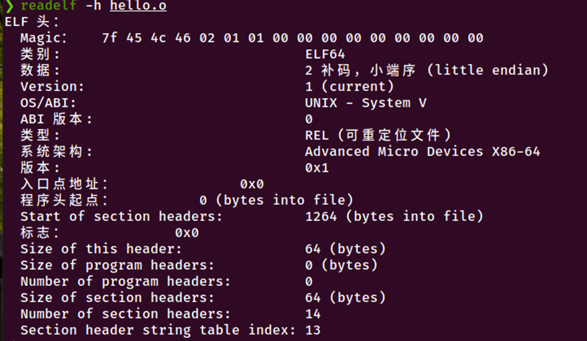Click the Version 1 (current) value
This screenshot has height=341, width=587.
coord(349,87)
